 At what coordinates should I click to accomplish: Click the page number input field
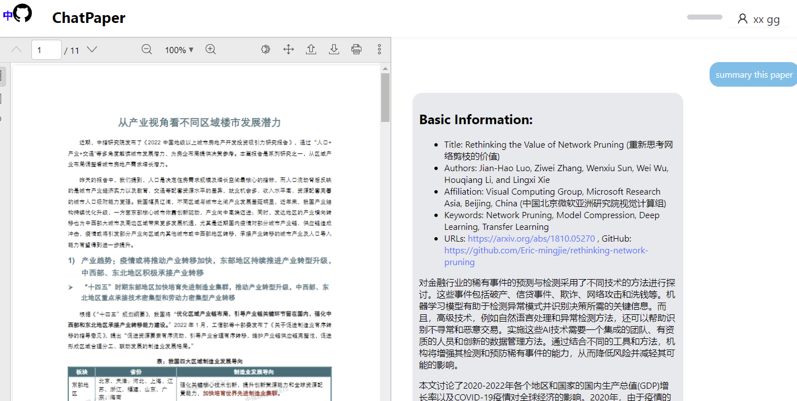coord(47,50)
